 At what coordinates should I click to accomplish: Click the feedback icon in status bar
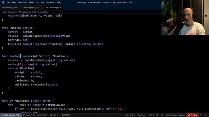pos(201,115)
